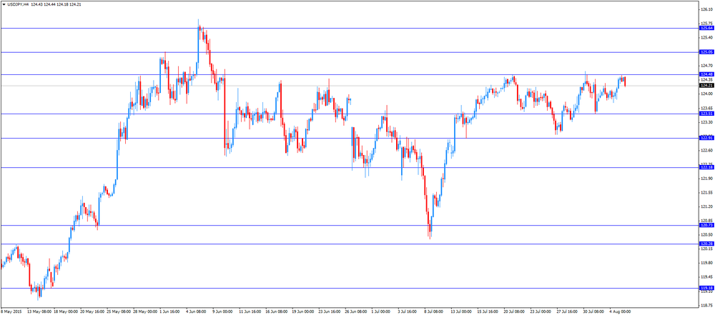Image resolution: width=715 pixels, height=315 pixels.
Task: Select the 123.51 horizontal line price label
Action: pyautogui.click(x=706, y=114)
